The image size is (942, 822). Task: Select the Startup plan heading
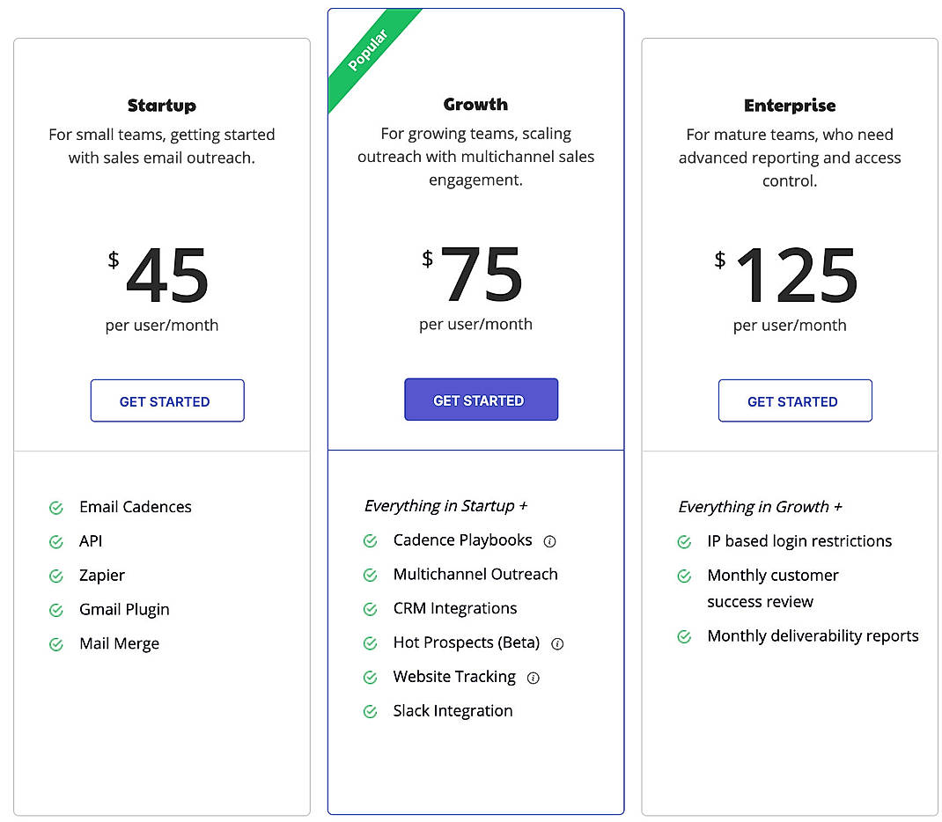coord(162,106)
